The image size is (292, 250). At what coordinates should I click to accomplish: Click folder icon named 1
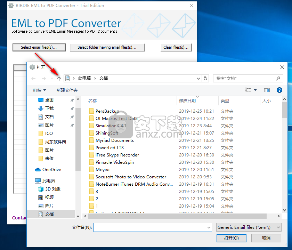(x=91, y=206)
